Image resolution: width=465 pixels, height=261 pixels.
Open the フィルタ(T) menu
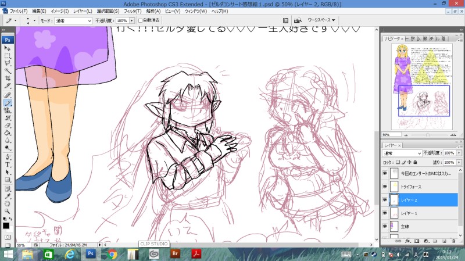[133, 11]
